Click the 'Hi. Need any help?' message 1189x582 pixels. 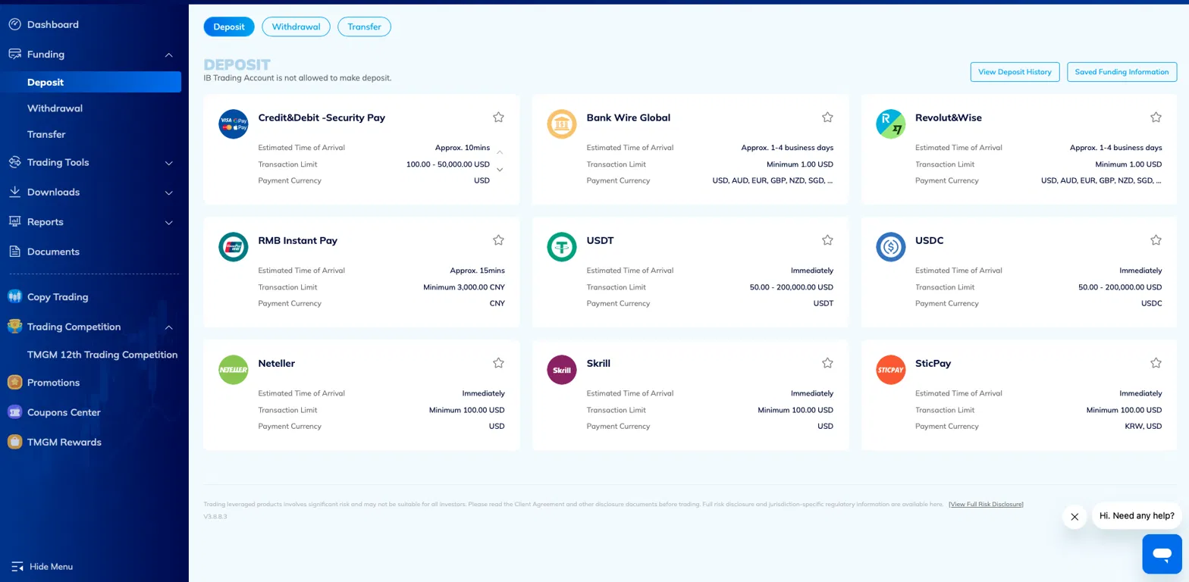1137,515
